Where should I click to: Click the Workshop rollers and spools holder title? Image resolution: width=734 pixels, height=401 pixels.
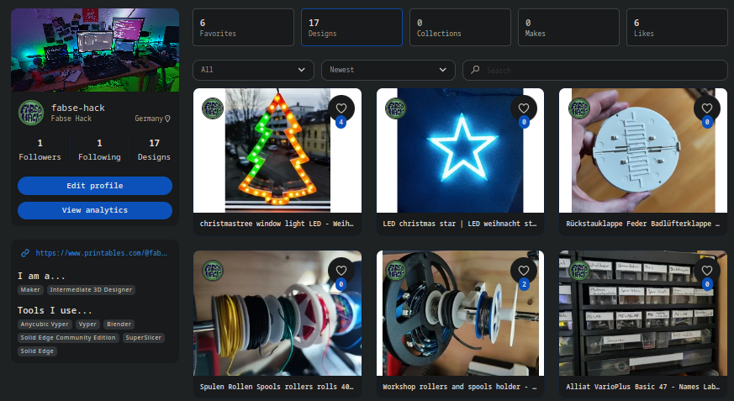tap(460, 387)
